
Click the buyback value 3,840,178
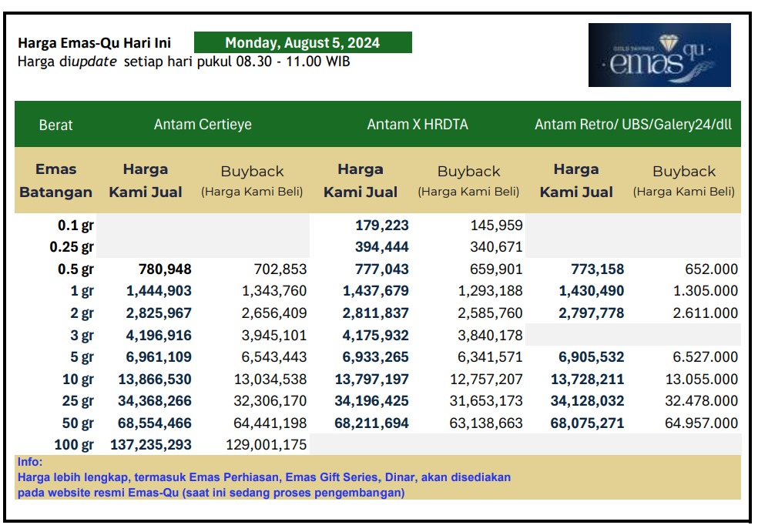coord(490,335)
